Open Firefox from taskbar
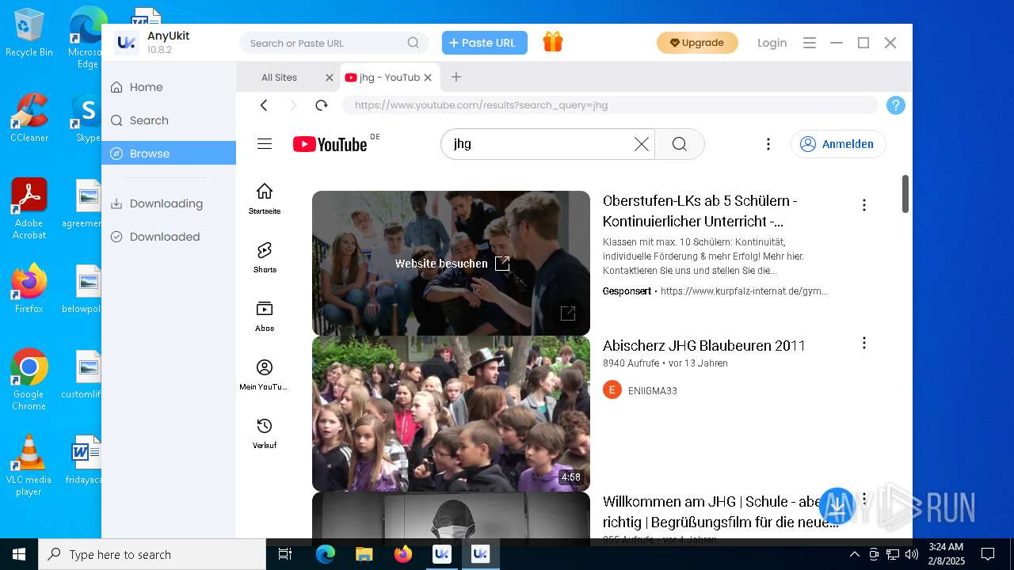The height and width of the screenshot is (570, 1014). 402,554
